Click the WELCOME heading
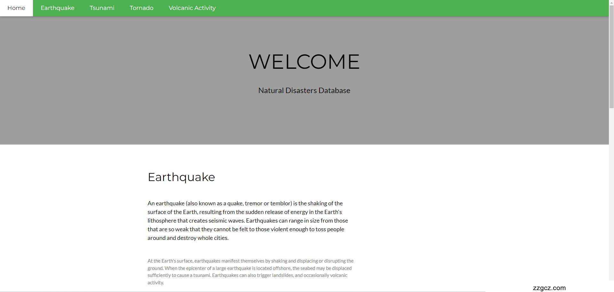 pyautogui.click(x=304, y=62)
